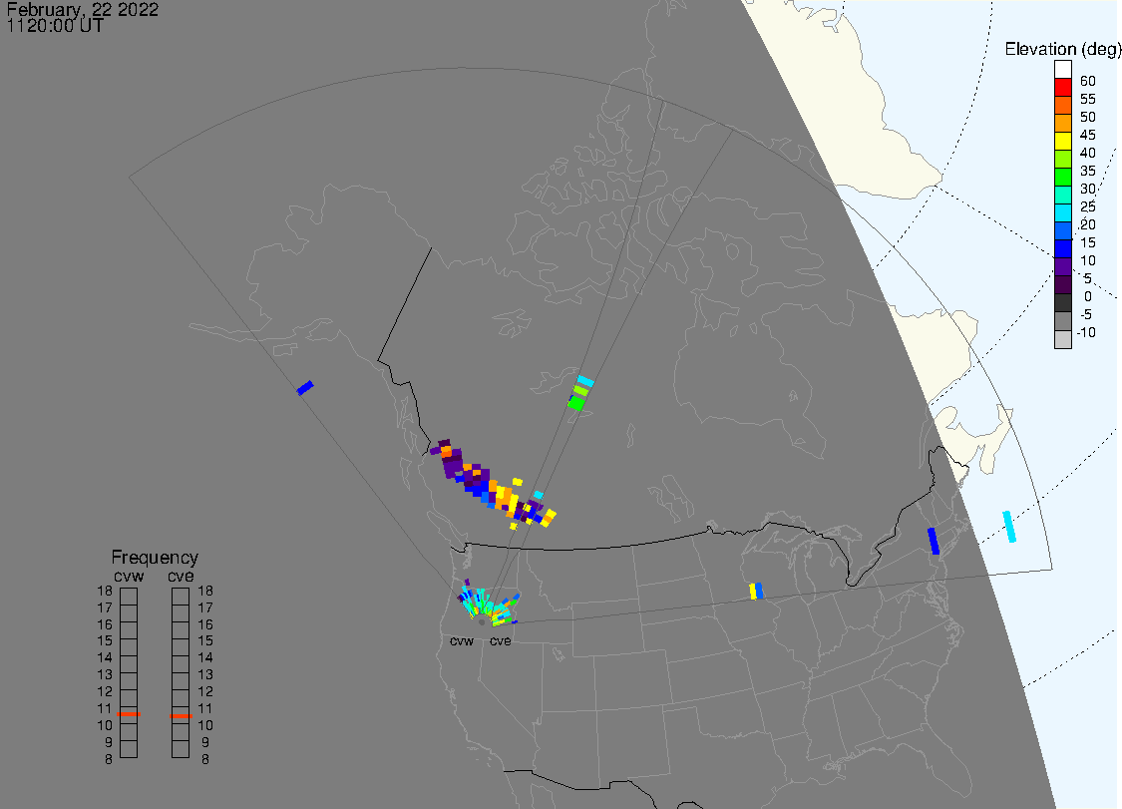The width and height of the screenshot is (1122, 809).
Task: Click the 18 label beside the cve bar
Action: (205, 591)
